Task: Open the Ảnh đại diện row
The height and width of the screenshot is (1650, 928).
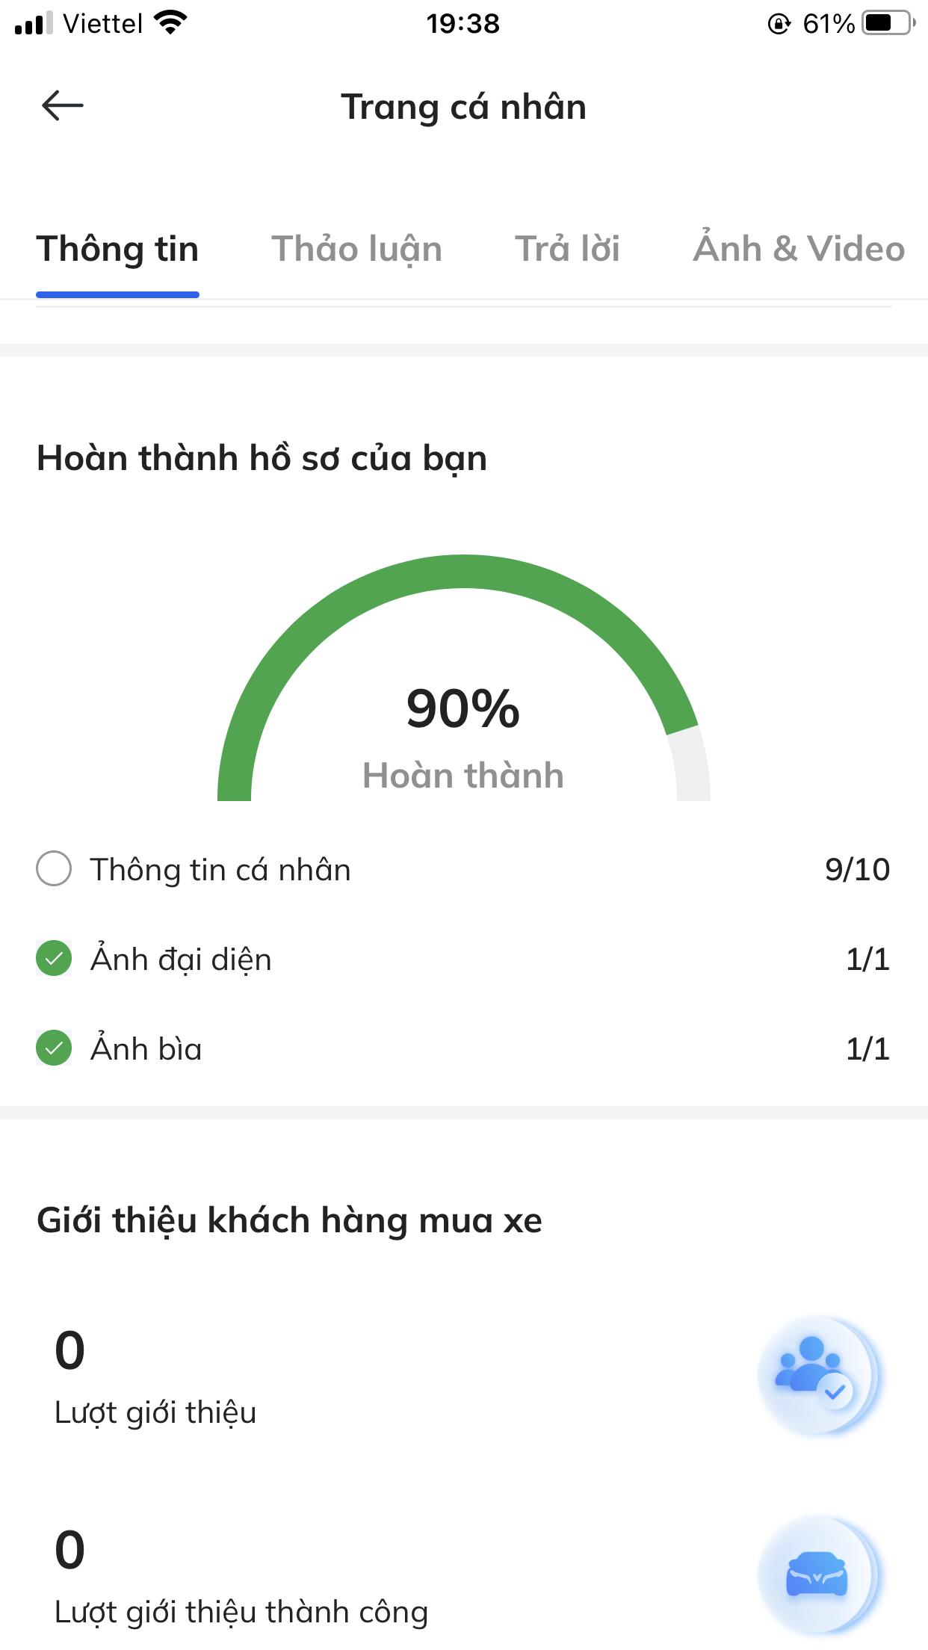Action: (x=181, y=960)
